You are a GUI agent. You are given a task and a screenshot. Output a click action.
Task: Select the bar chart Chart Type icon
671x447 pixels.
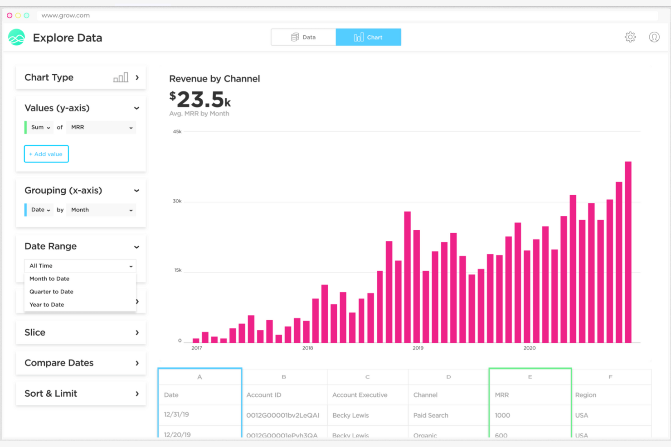120,77
